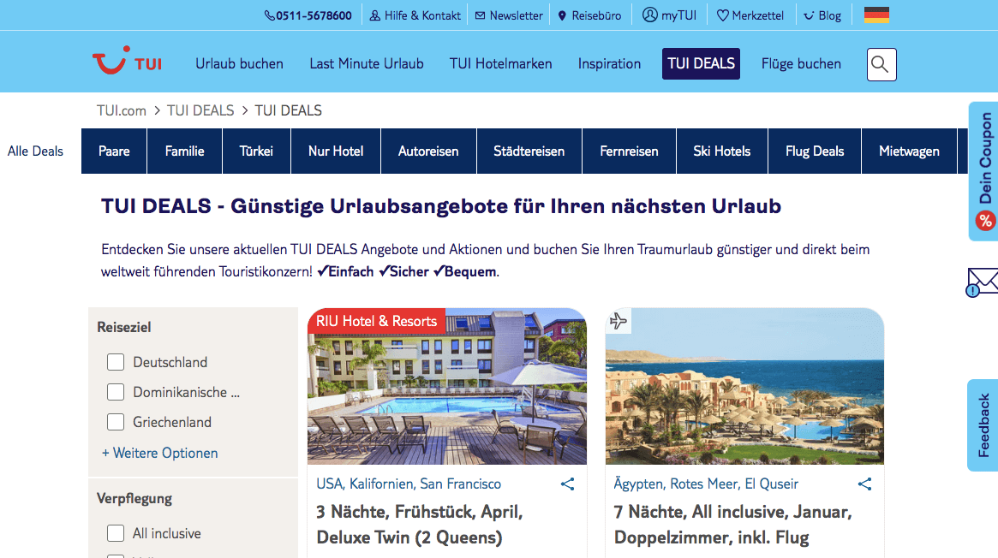998x558 pixels.
Task: Share the San Francisco deal
Action: (567, 484)
